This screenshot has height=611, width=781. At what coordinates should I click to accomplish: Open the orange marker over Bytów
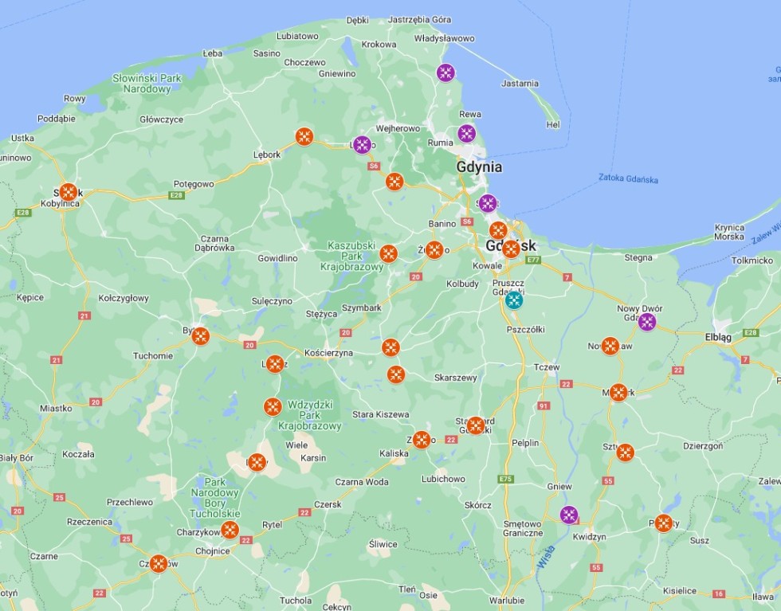tap(201, 336)
